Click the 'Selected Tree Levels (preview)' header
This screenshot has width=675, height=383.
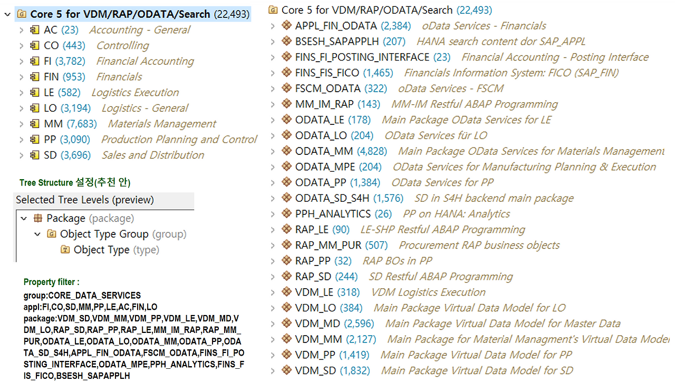pos(85,200)
